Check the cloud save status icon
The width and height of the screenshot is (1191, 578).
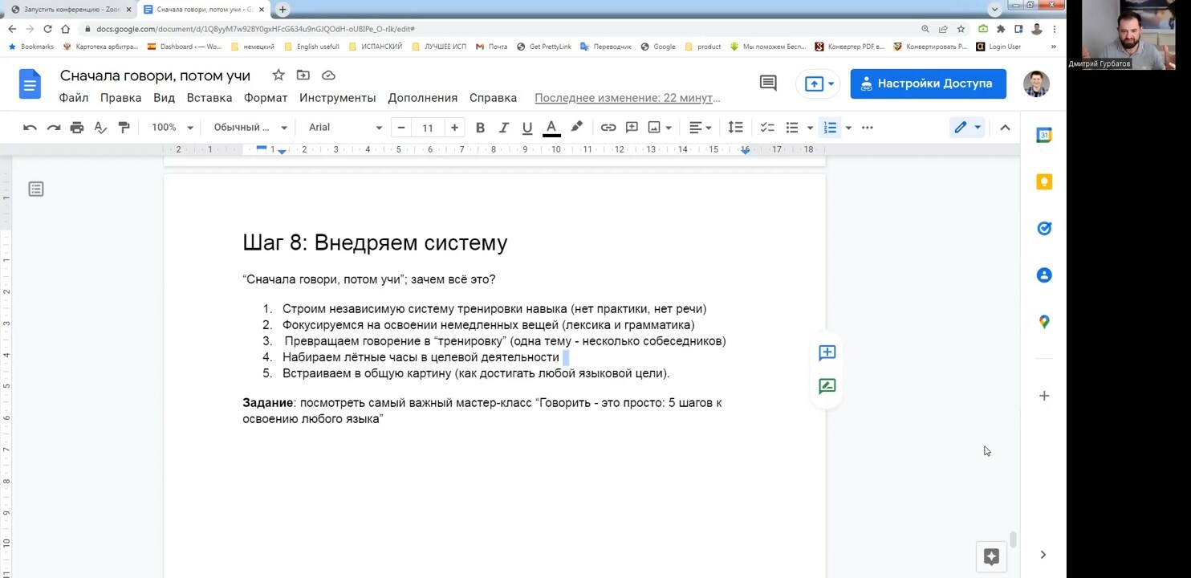click(x=328, y=75)
